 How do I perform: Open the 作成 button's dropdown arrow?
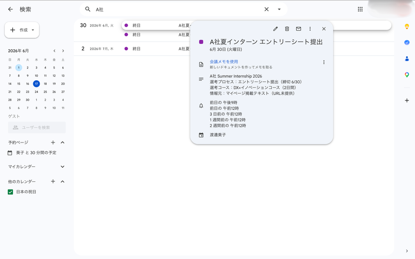pos(33,30)
